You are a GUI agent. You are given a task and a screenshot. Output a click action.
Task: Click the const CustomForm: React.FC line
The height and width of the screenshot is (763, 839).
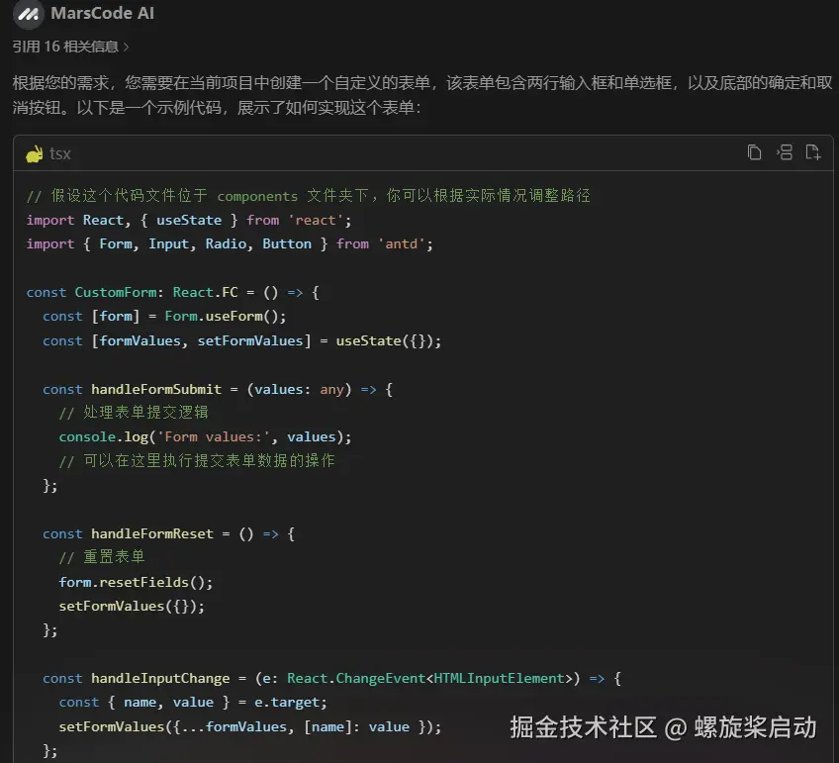(173, 292)
